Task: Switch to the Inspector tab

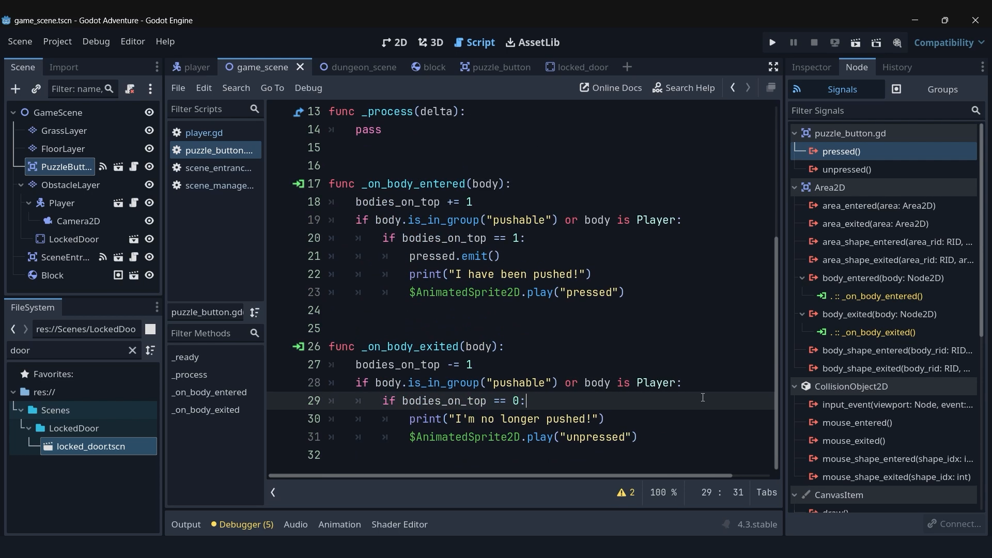Action: pyautogui.click(x=811, y=67)
